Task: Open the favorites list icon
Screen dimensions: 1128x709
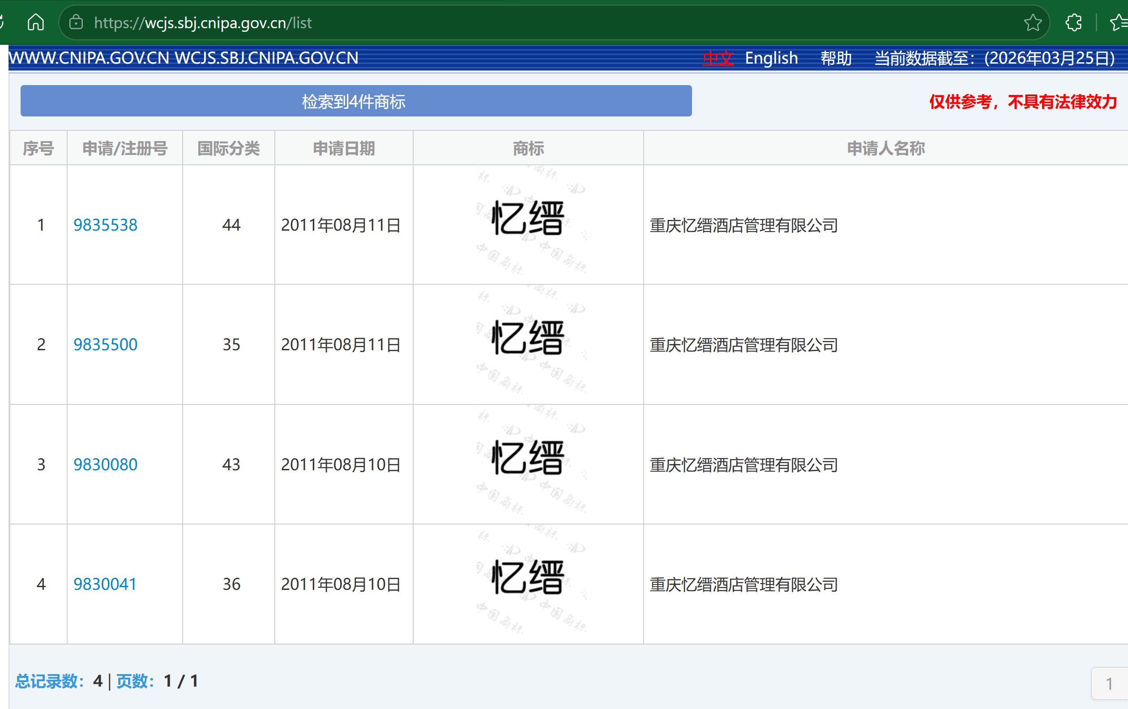Action: (1119, 22)
